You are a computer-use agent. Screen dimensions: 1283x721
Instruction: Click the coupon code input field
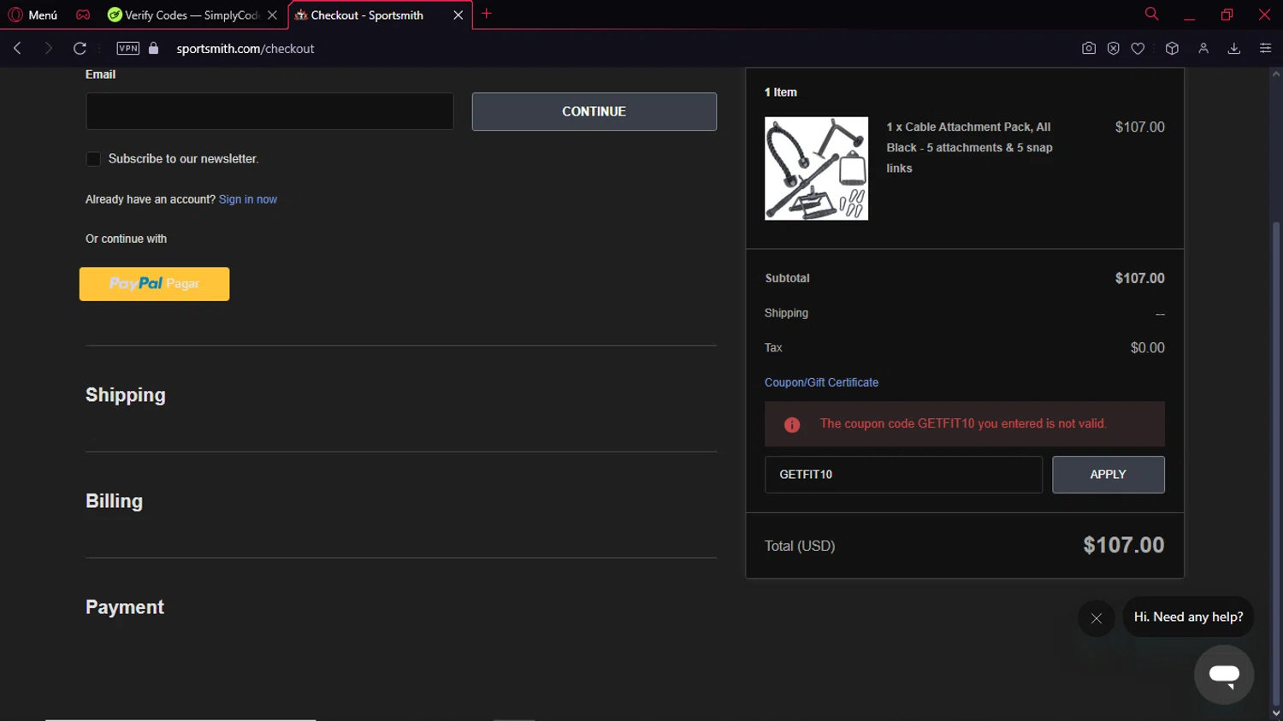coord(903,475)
